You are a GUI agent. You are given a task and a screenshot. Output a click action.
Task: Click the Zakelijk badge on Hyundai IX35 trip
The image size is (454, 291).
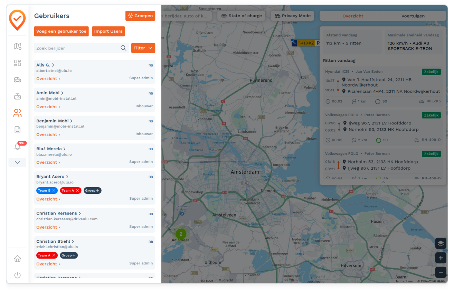click(431, 72)
